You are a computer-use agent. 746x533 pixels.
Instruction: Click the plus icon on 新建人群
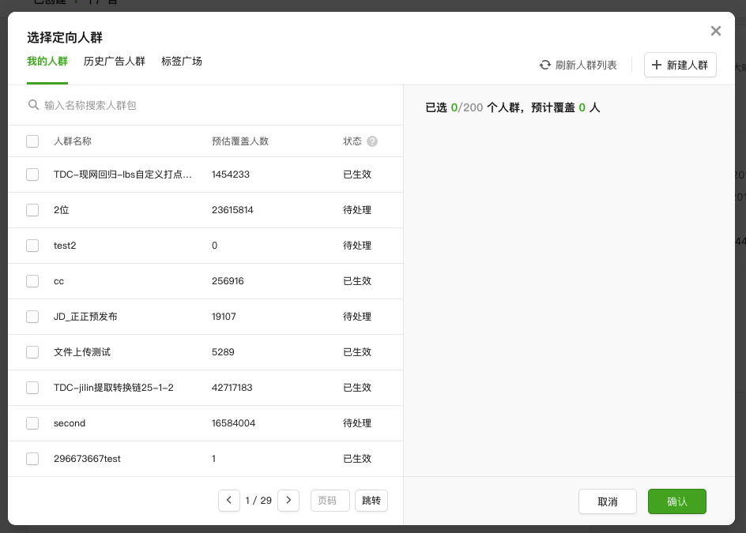657,65
